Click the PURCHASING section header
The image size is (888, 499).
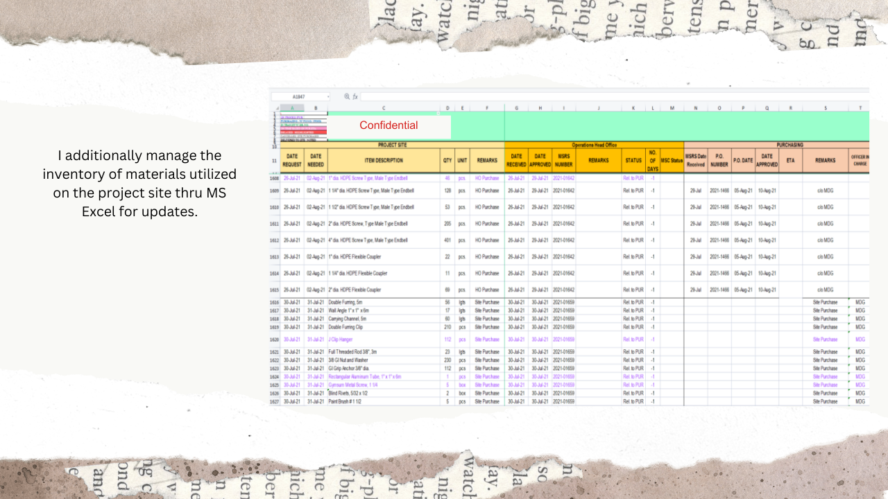[x=776, y=145]
